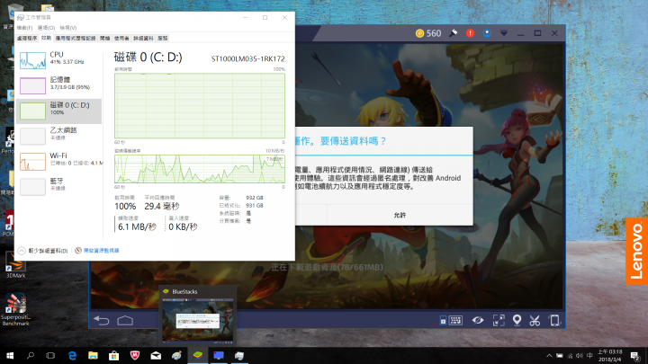Viewport: 648px width, 364px height.
Task: Open the Windows Start menu
Action: [10, 355]
